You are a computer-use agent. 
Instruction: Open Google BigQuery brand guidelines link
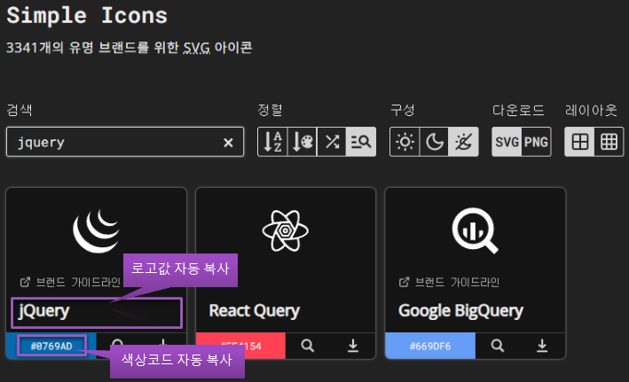click(x=449, y=282)
